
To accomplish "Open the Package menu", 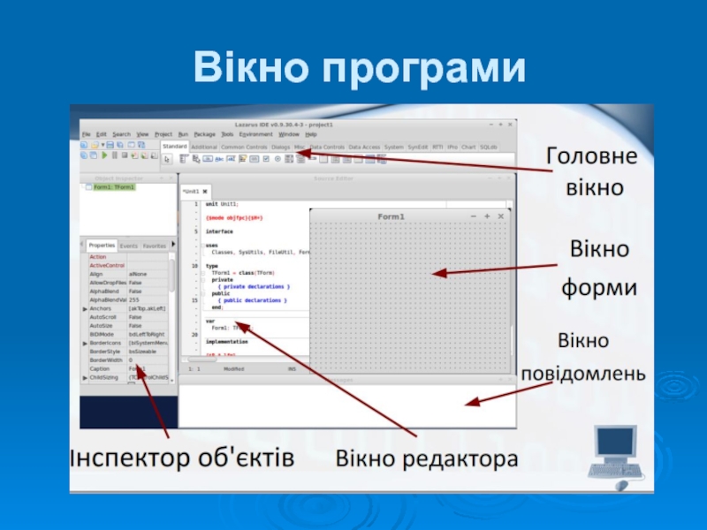I will click(205, 134).
